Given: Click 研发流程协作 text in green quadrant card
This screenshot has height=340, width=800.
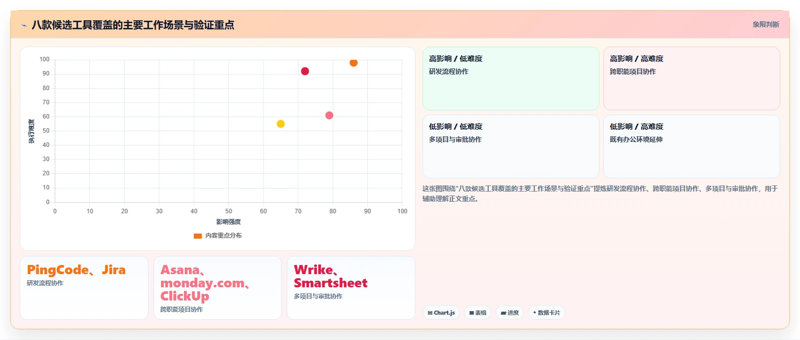Looking at the screenshot, I should [x=449, y=71].
